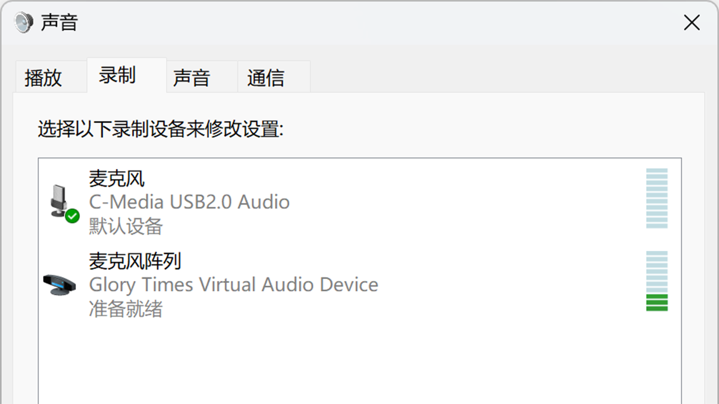Image resolution: width=719 pixels, height=404 pixels.
Task: Click the 选择以下录制设备来修改设置 instruction label
Action: click(x=161, y=130)
